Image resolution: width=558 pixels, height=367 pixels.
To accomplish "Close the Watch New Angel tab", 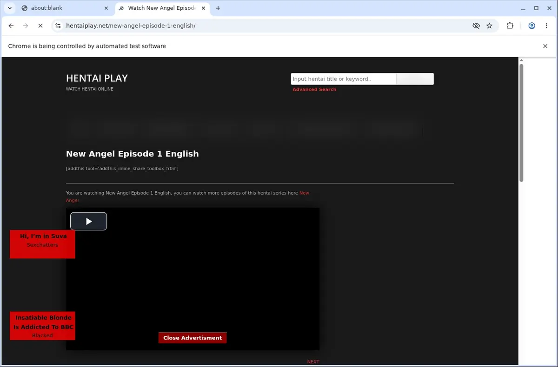I will [x=203, y=8].
